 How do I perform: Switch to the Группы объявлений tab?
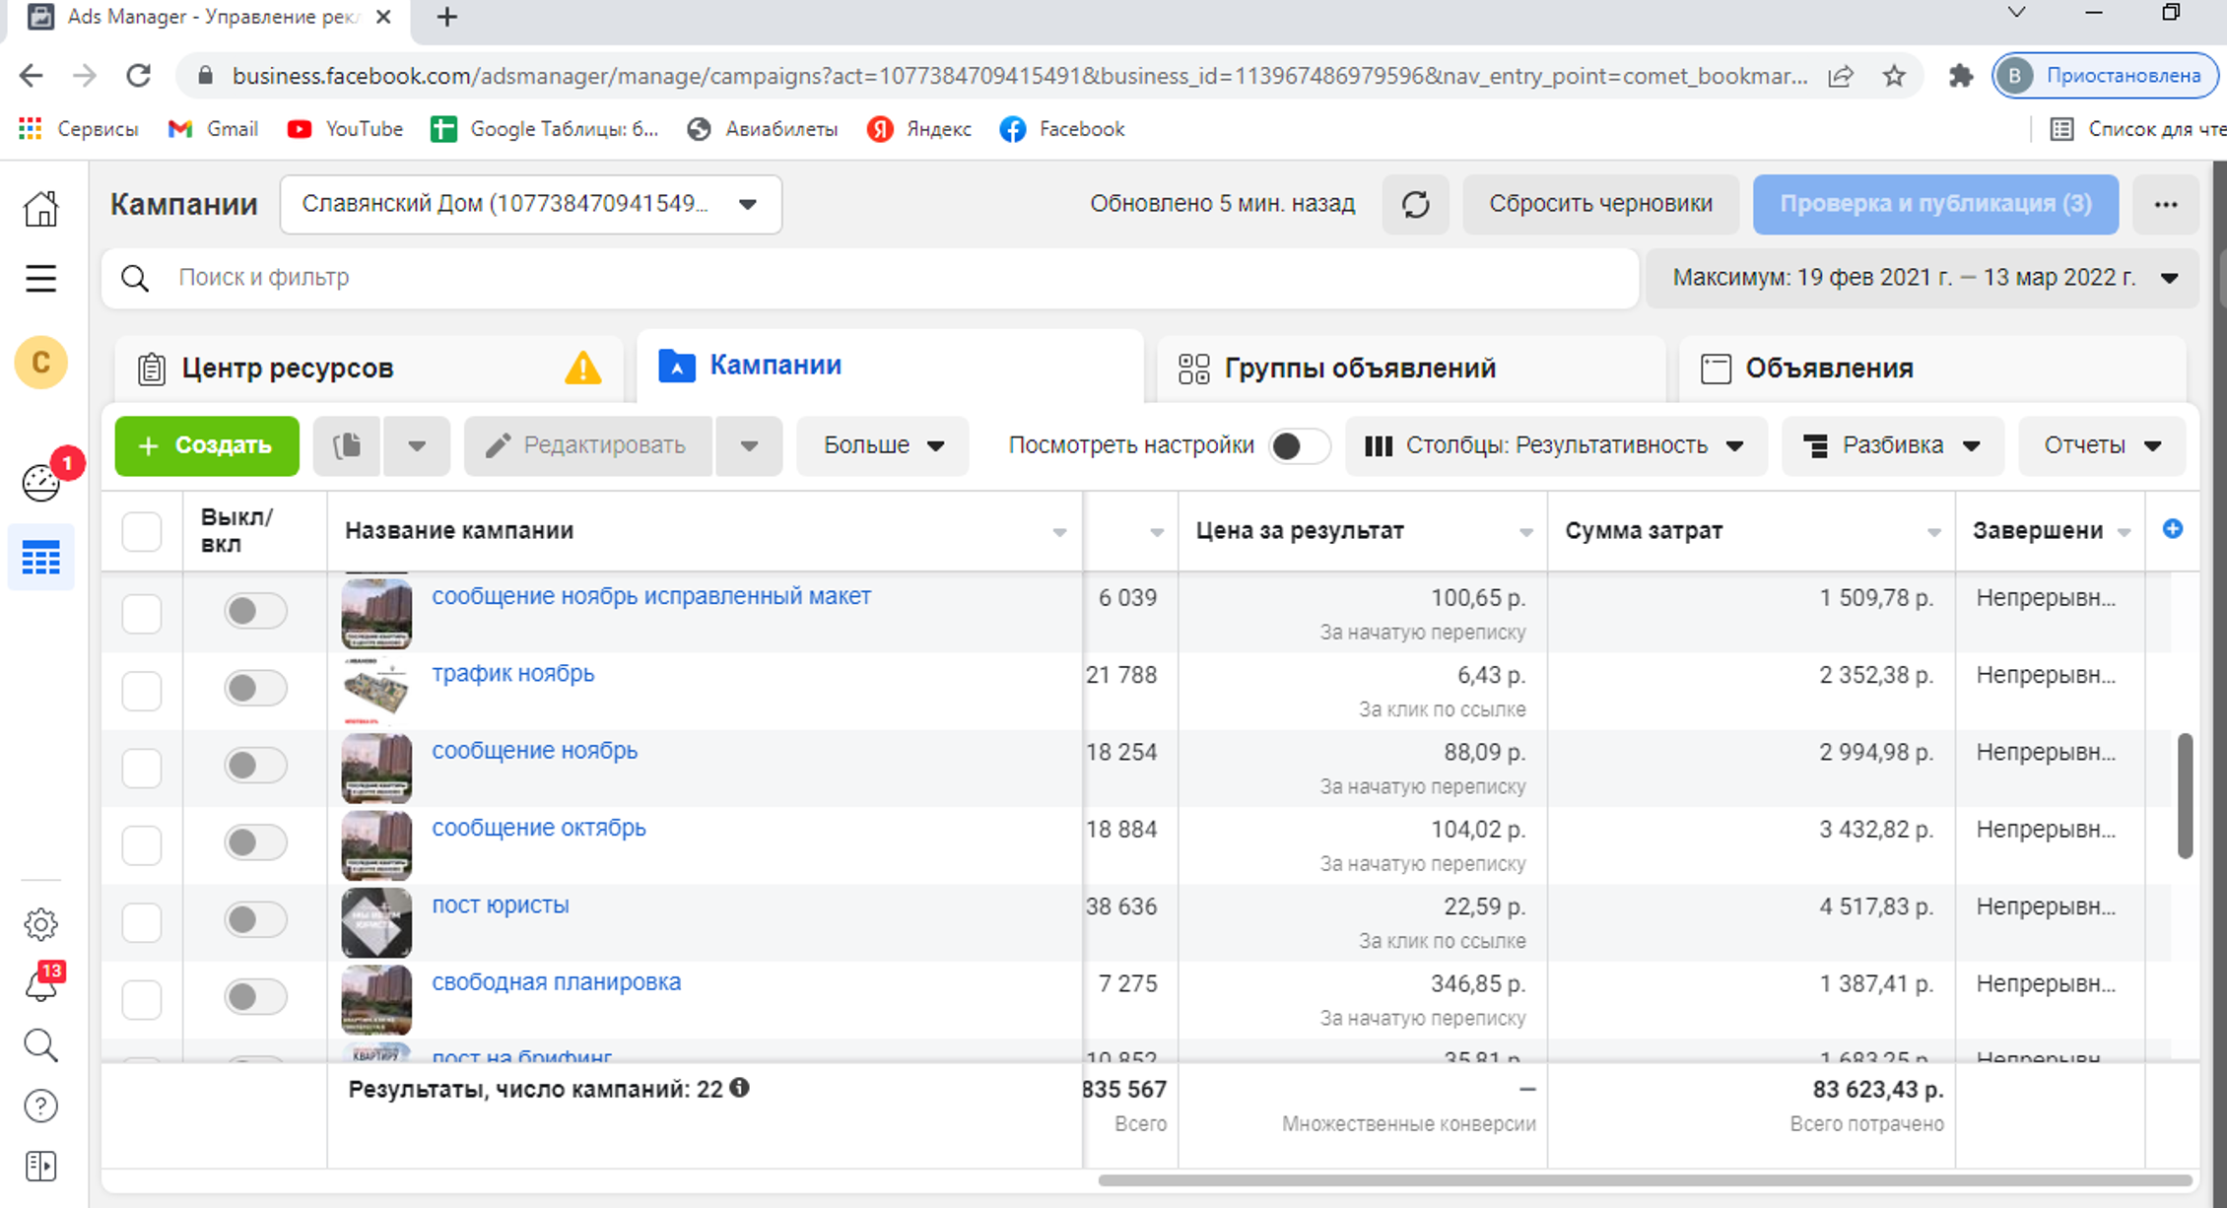pos(1360,369)
